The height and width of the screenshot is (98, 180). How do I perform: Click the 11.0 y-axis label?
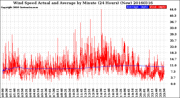coord(173,65)
